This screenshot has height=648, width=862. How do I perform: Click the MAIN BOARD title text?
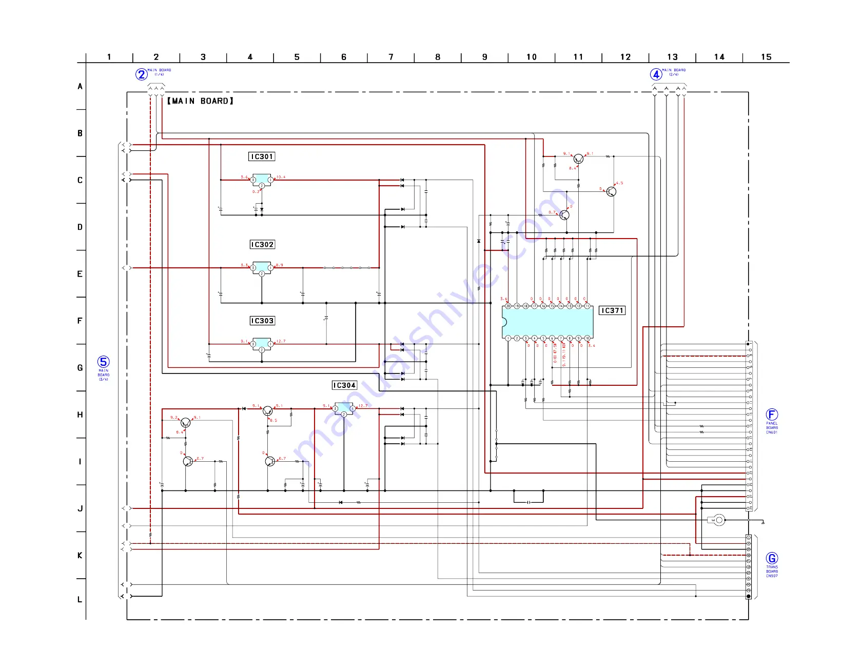click(200, 101)
